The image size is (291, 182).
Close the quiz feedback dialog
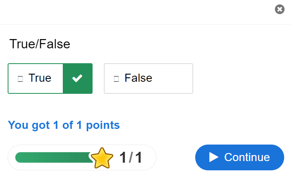point(280,9)
